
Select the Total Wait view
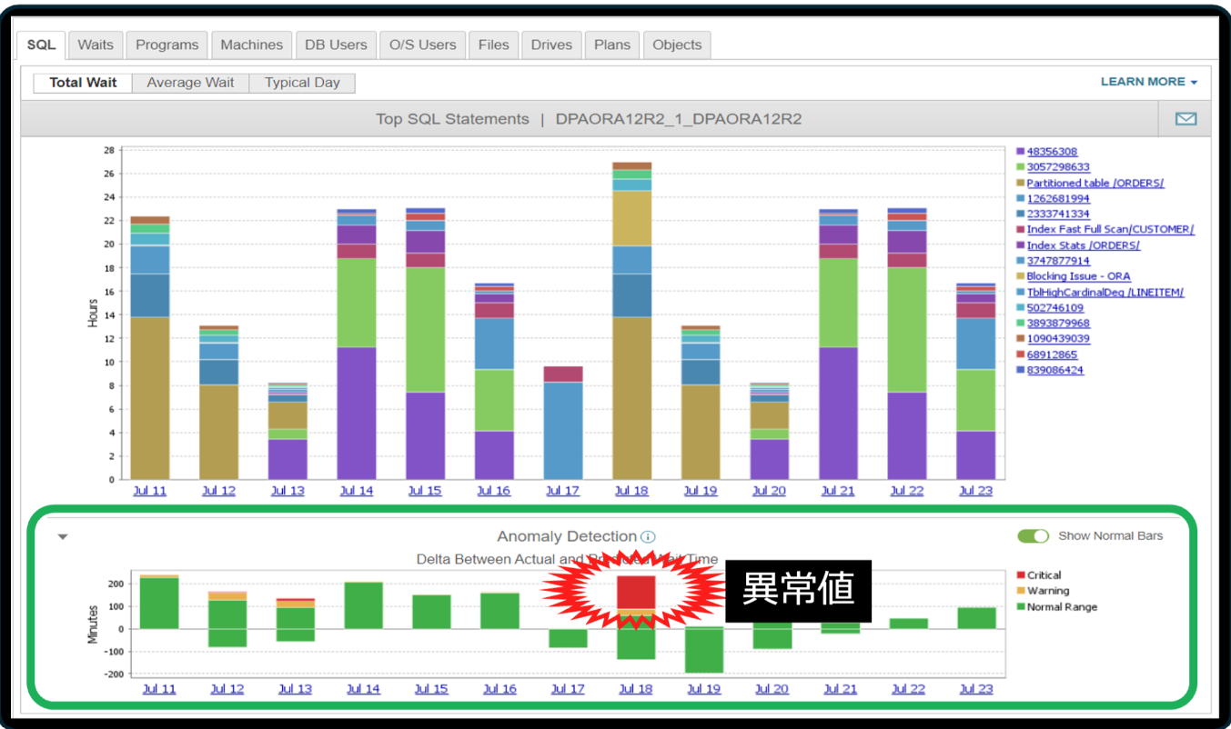(x=83, y=83)
